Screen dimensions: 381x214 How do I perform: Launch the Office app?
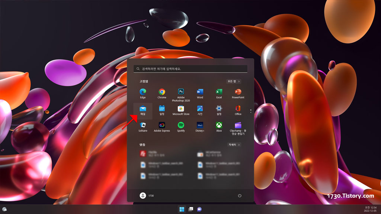[238, 110]
